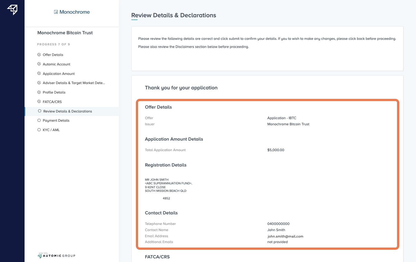Click the Offer Details section heading
The height and width of the screenshot is (262, 416).
[158, 107]
